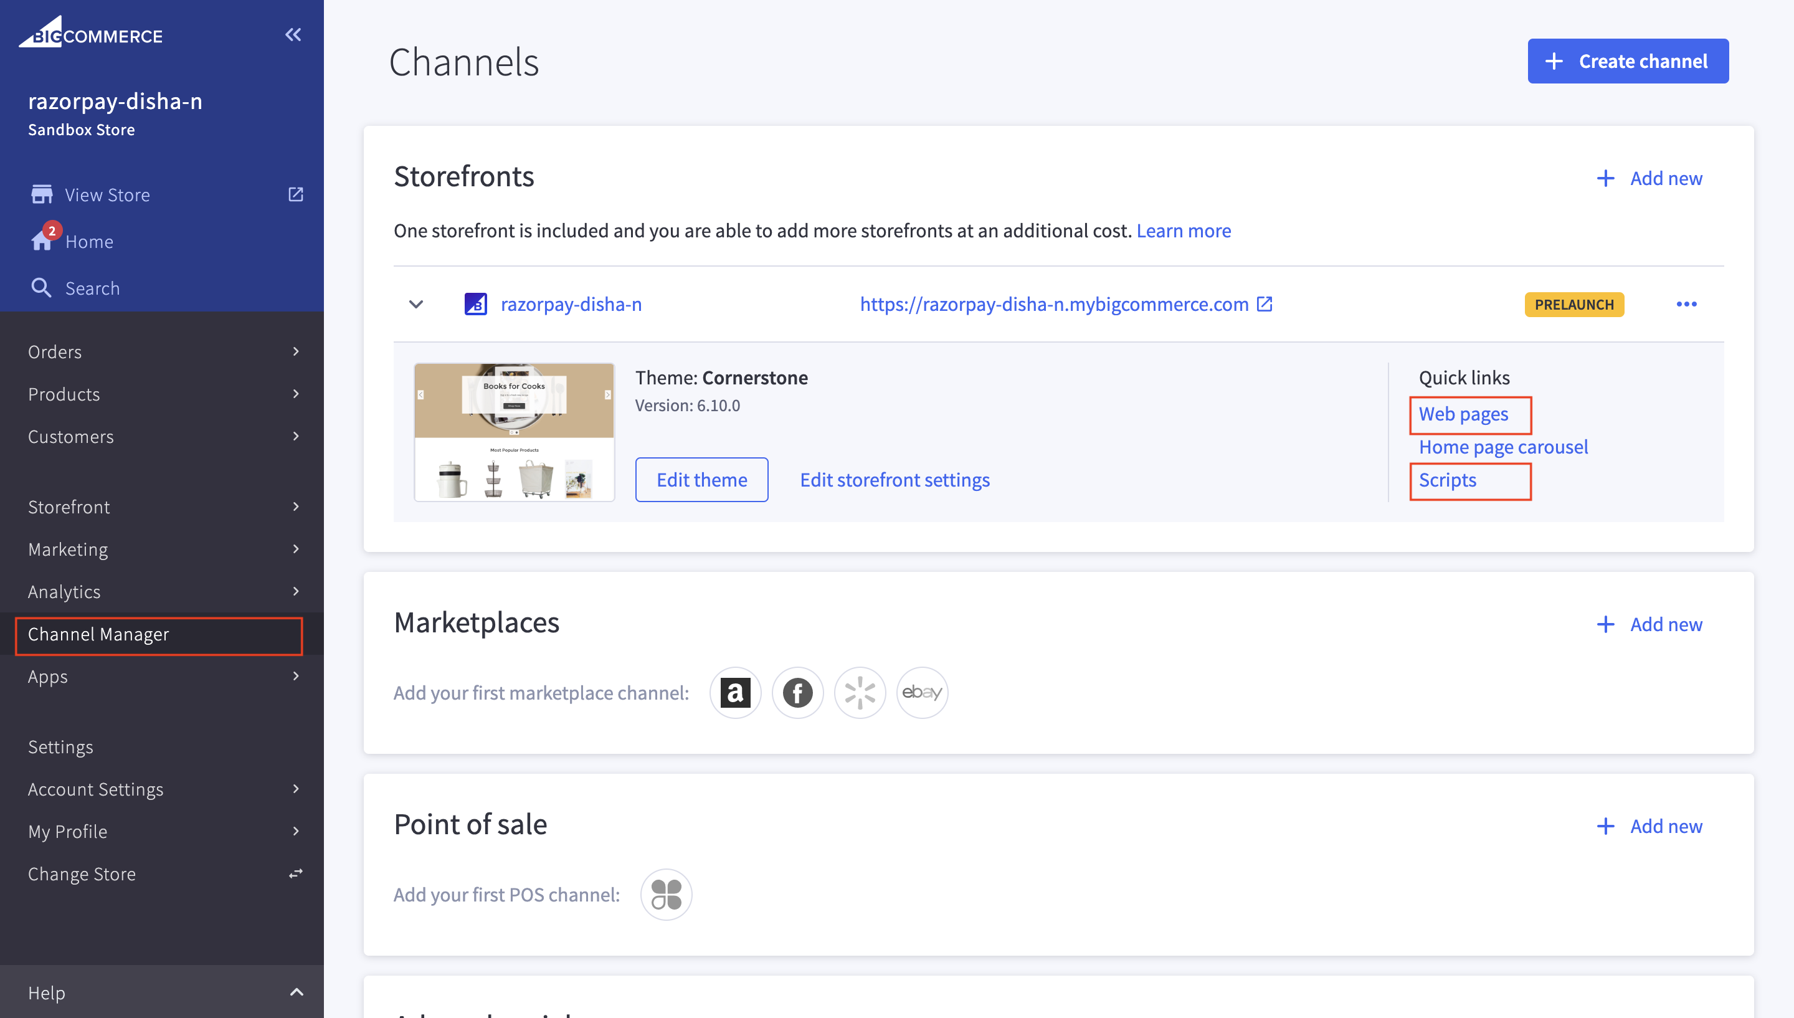This screenshot has width=1794, height=1018.
Task: Open razorpay-disha-n storefront name link
Action: 571,304
